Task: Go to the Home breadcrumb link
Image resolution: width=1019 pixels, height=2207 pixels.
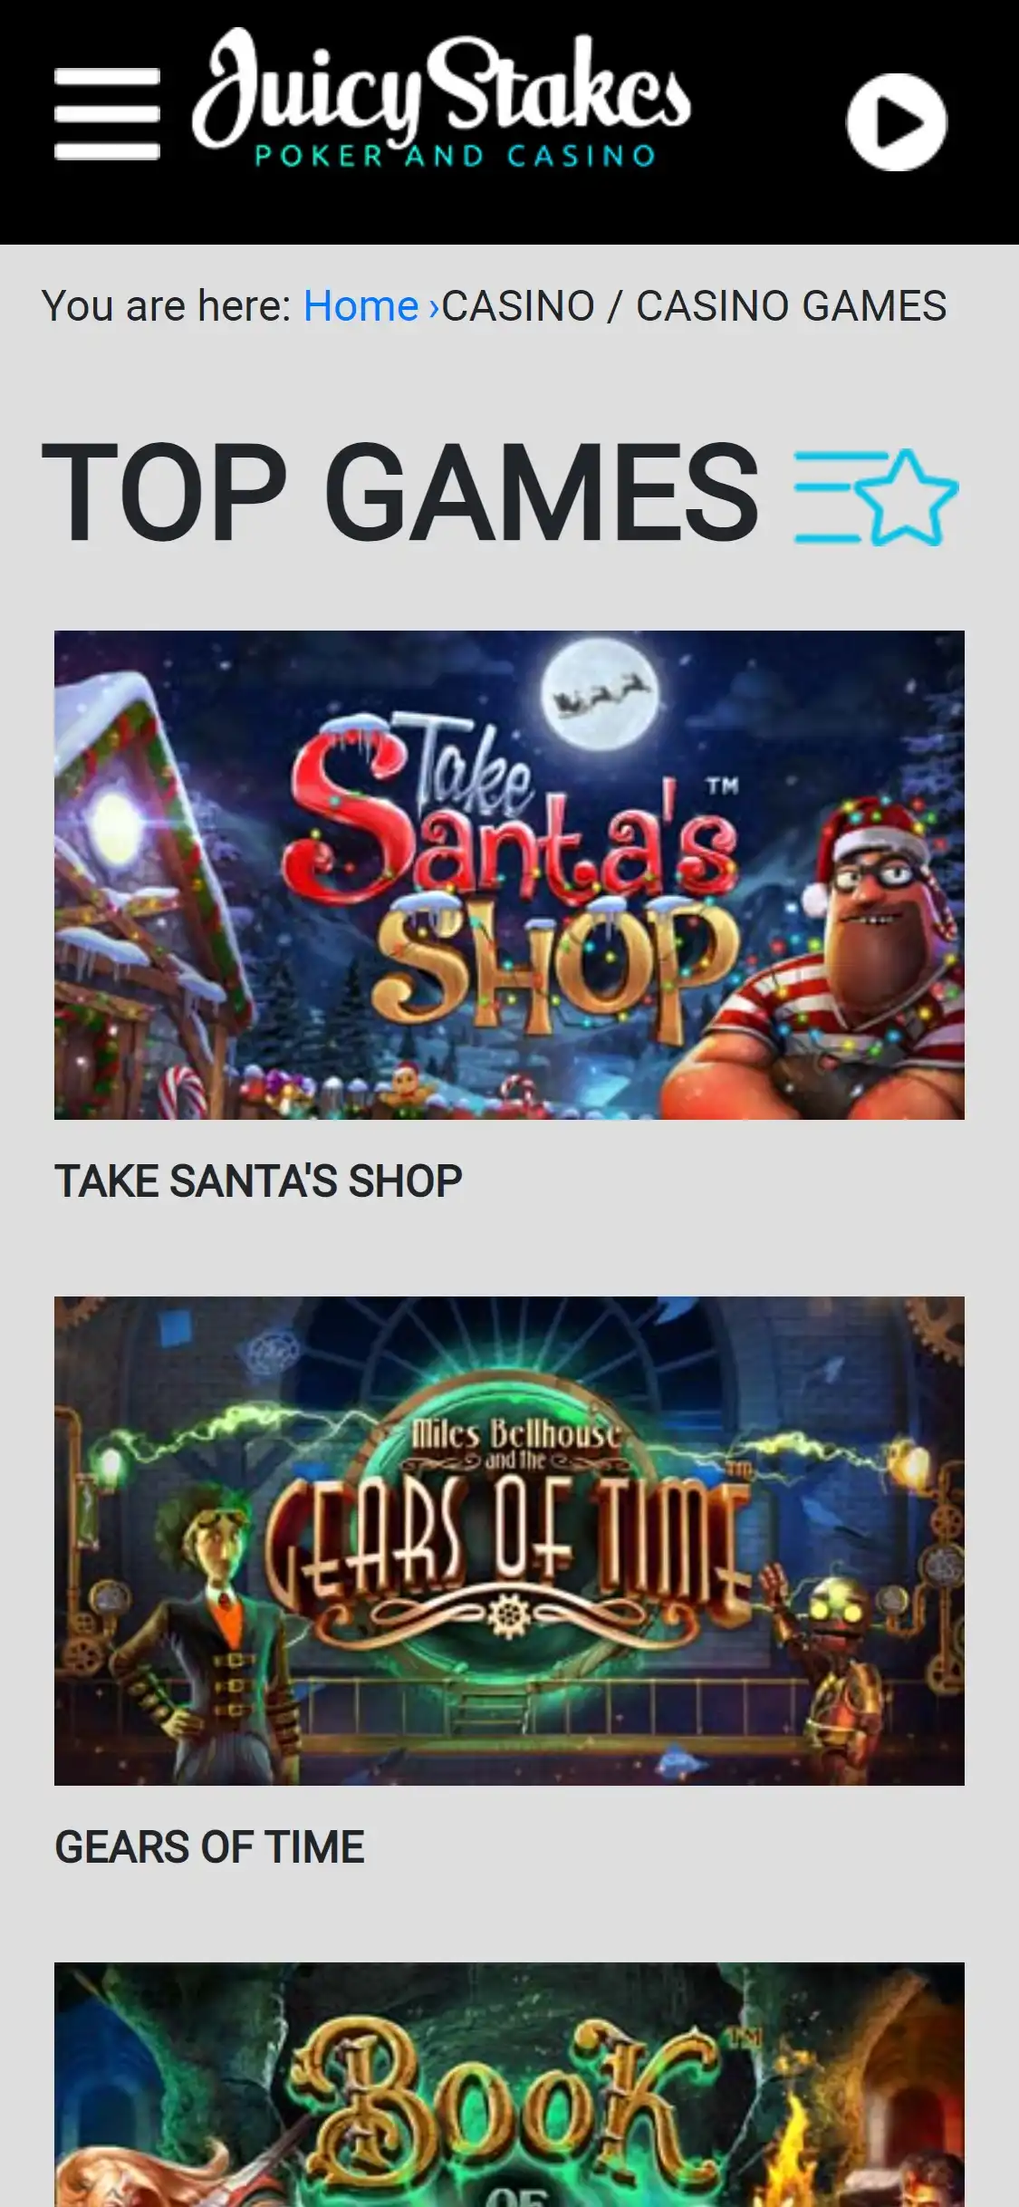Action: point(360,306)
